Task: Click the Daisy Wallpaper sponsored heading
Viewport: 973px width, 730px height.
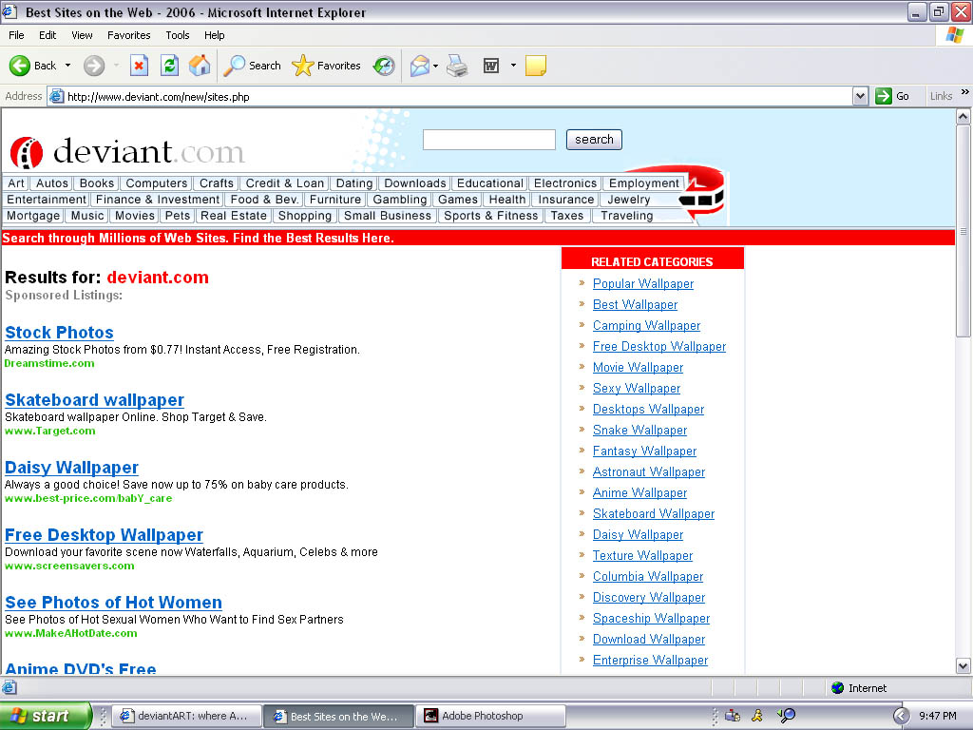Action: pyautogui.click(x=72, y=467)
